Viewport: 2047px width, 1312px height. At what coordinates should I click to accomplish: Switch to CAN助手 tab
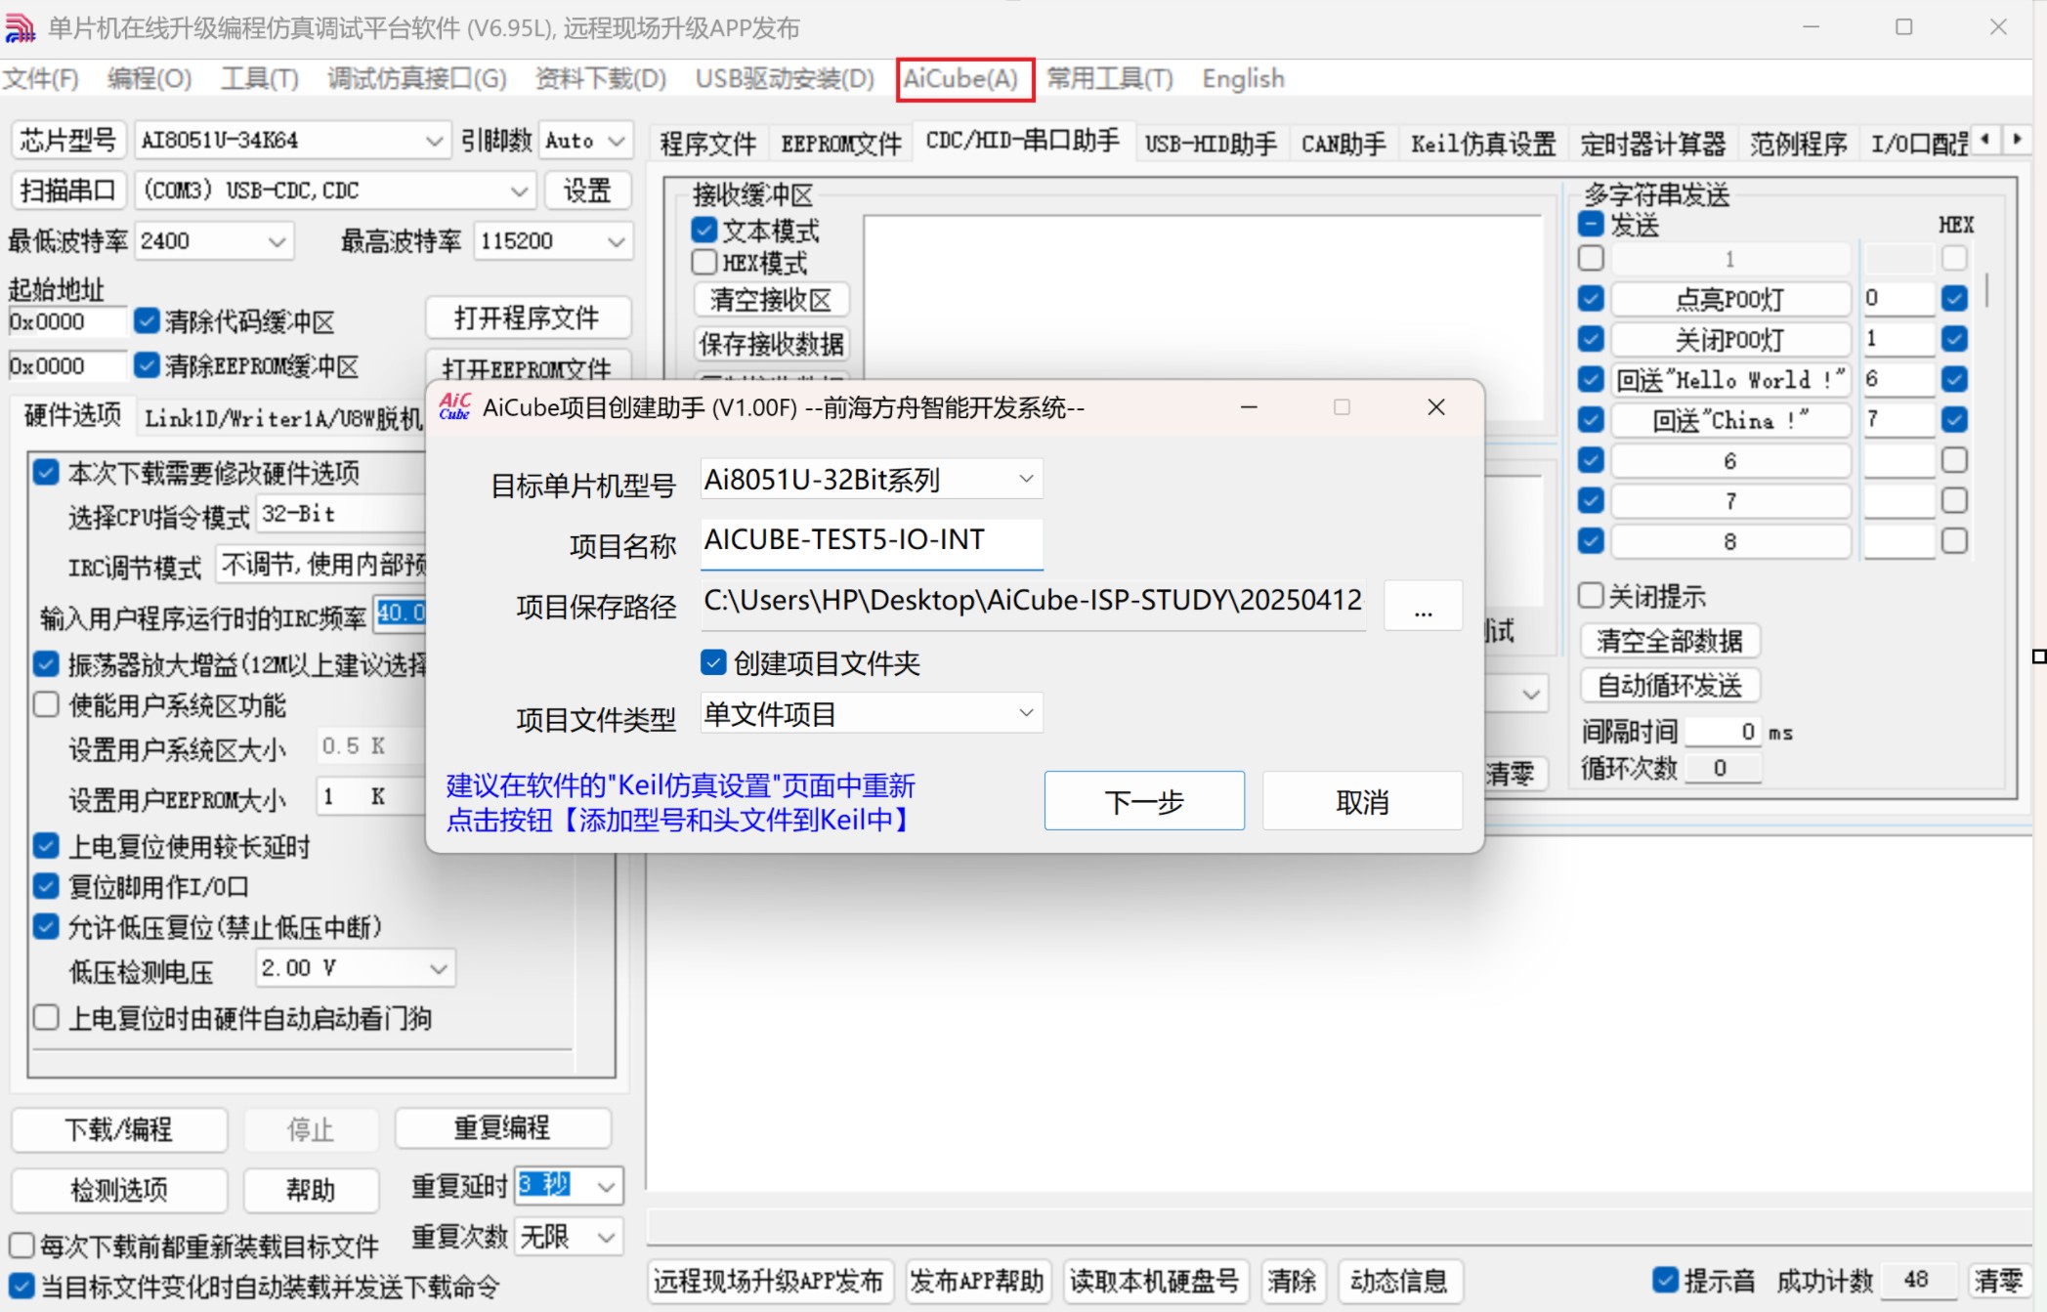[1343, 145]
